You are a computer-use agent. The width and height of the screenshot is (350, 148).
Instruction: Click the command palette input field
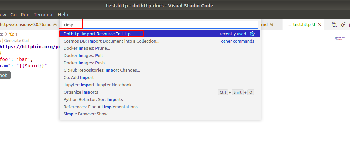(160, 25)
